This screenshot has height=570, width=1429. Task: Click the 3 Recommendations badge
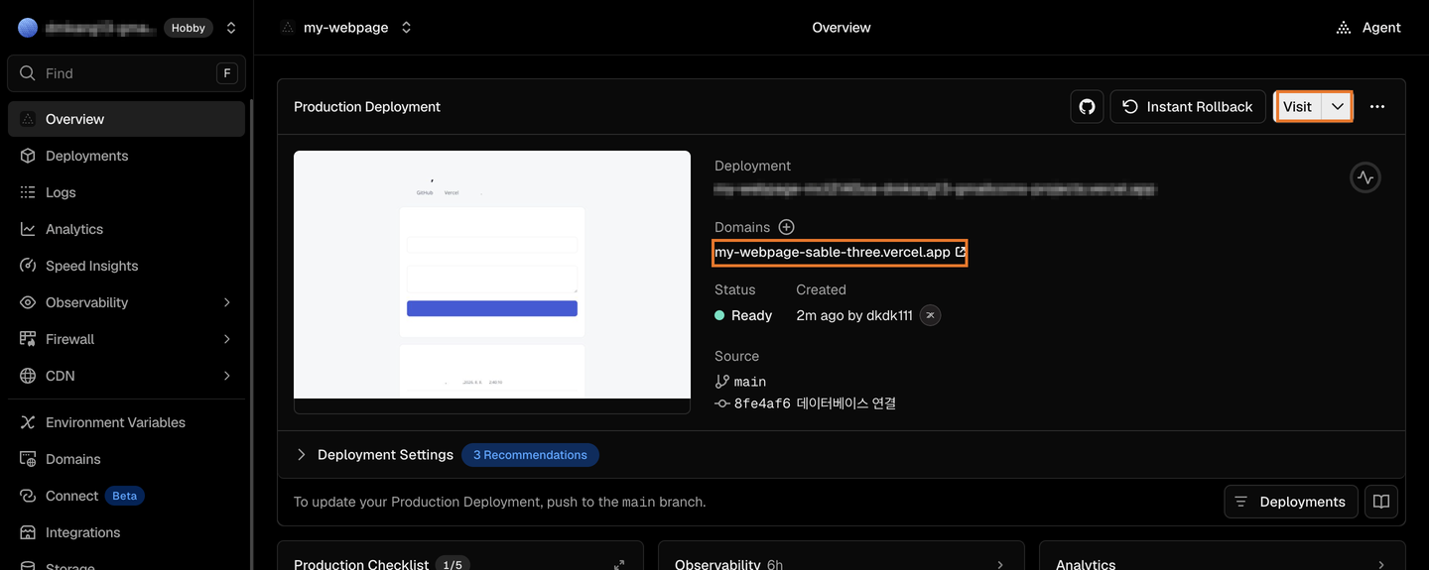[x=530, y=455]
